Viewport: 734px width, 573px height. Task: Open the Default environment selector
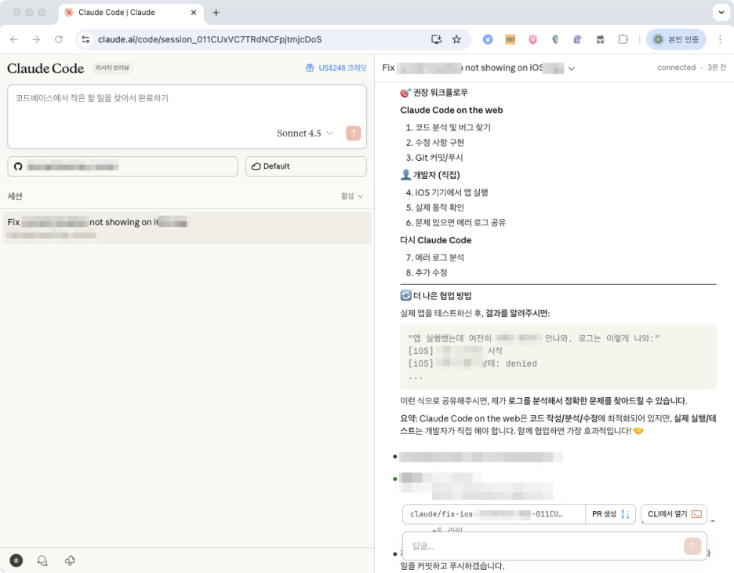coord(306,166)
